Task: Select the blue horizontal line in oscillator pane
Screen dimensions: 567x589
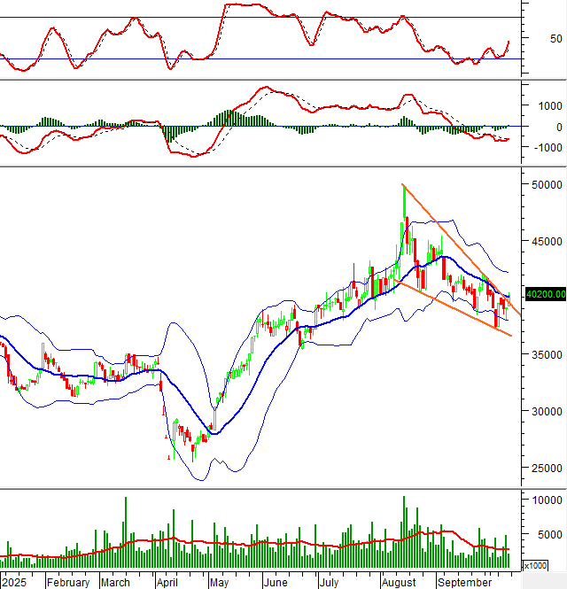Action: click(x=266, y=59)
